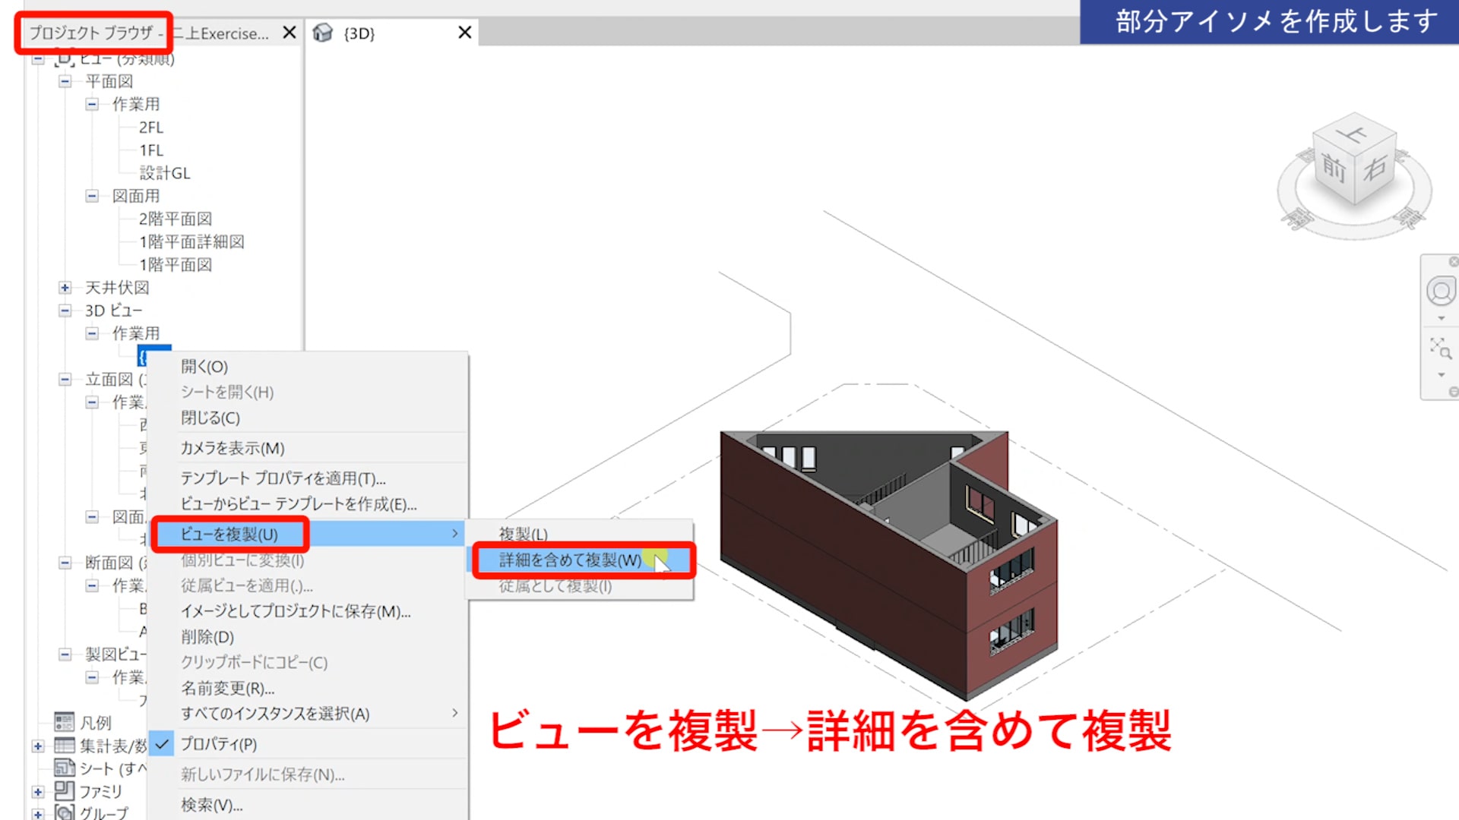Toggle the プロパティ(P) checked menu item

[219, 744]
